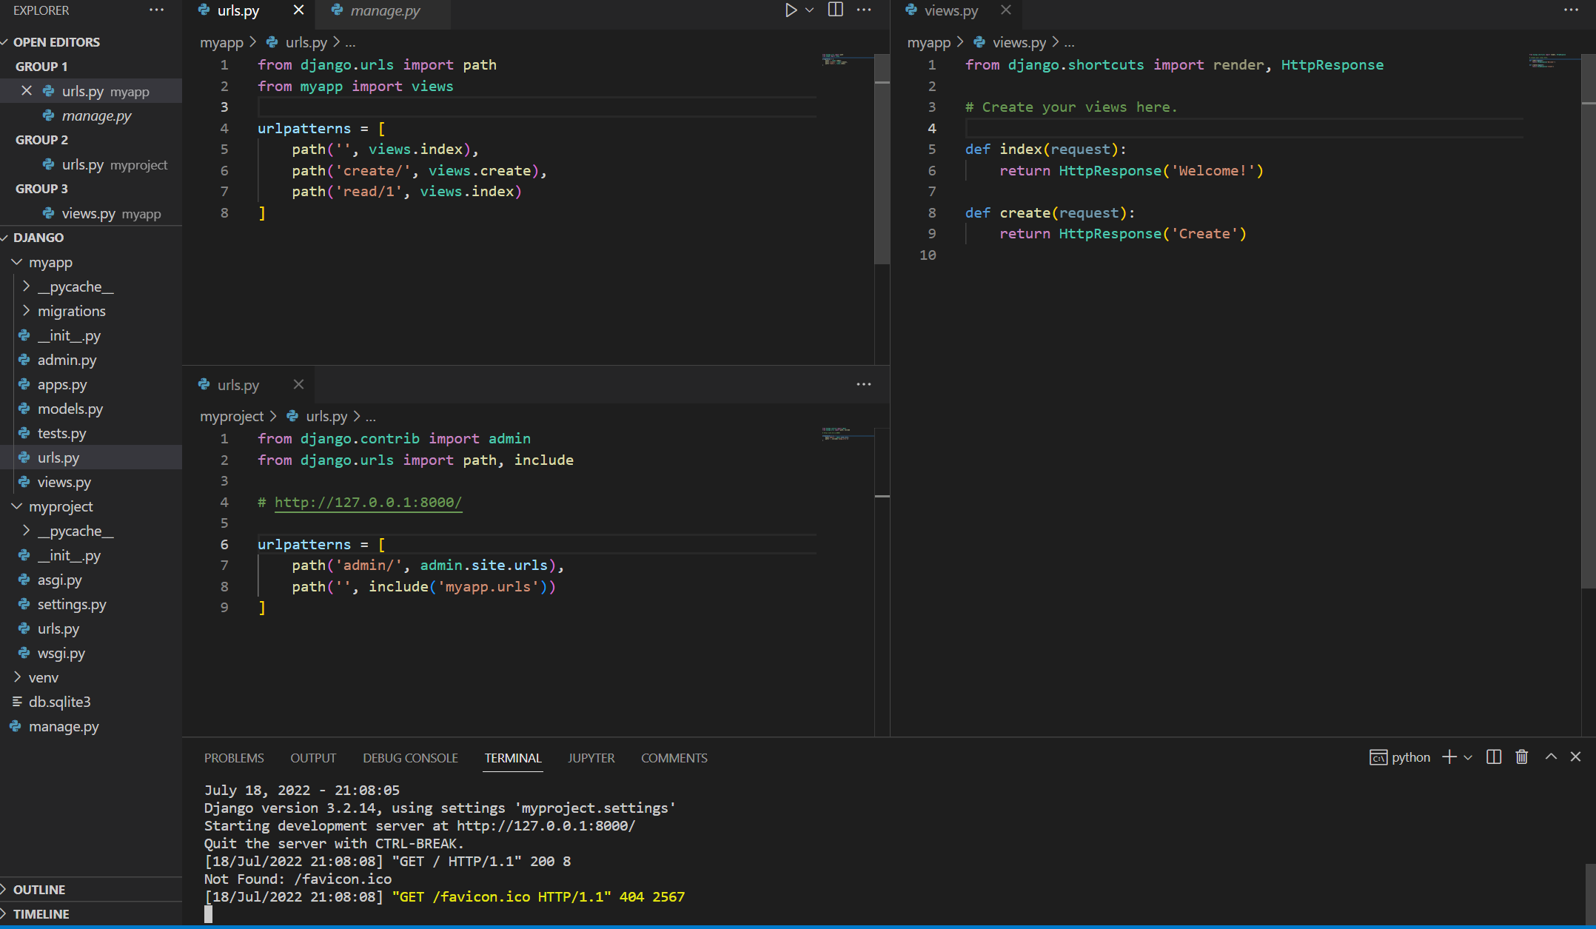The height and width of the screenshot is (929, 1596).
Task: Click the New Terminal plus icon
Action: pos(1449,757)
